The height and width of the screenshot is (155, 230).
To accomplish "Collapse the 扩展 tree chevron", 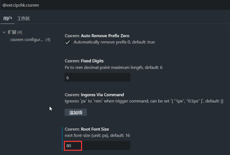I will pos(4,32).
